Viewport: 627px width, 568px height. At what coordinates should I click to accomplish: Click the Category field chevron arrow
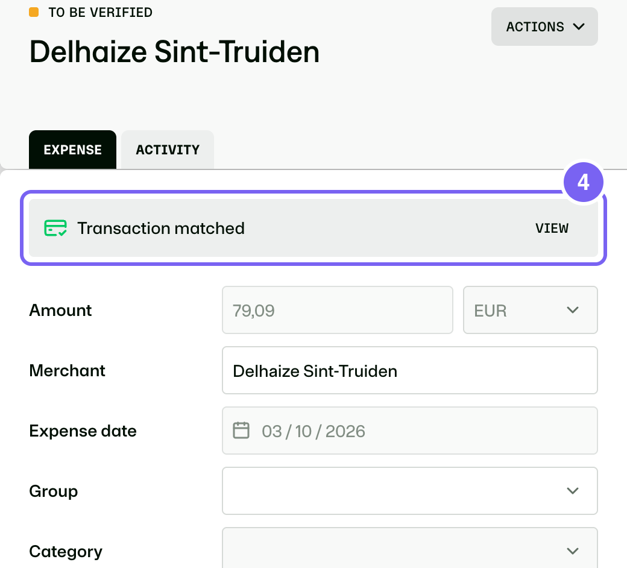pos(573,551)
